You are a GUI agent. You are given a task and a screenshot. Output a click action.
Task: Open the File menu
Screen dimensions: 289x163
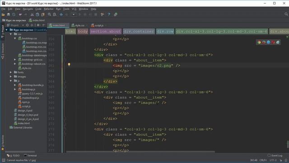coord(3,9)
